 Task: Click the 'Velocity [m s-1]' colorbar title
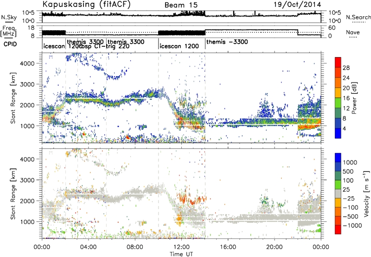click(366, 193)
